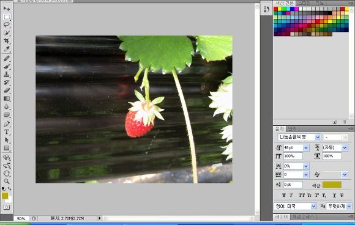Image resolution: width=355 pixels, height=225 pixels.
Task: Select the Eyedropper tool
Action: pyautogui.click(x=7, y=49)
